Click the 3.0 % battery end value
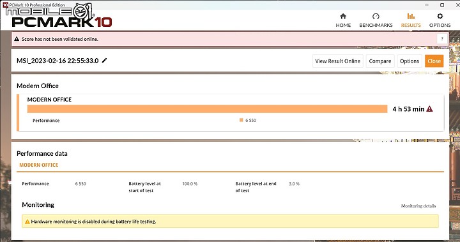The width and height of the screenshot is (460, 242). [x=294, y=184]
